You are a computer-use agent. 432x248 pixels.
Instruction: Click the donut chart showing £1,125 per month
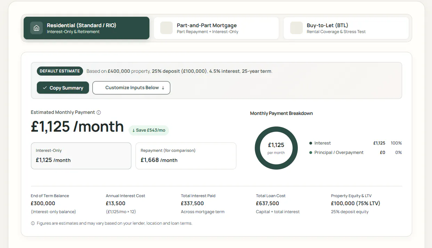(x=276, y=148)
